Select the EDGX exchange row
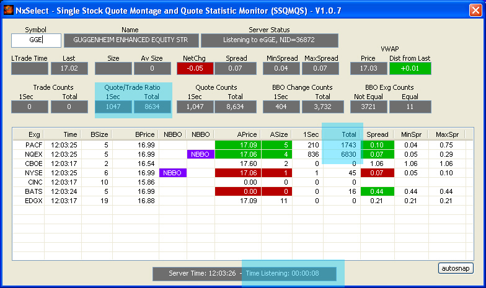The height and width of the screenshot is (288, 486). pyautogui.click(x=243, y=201)
